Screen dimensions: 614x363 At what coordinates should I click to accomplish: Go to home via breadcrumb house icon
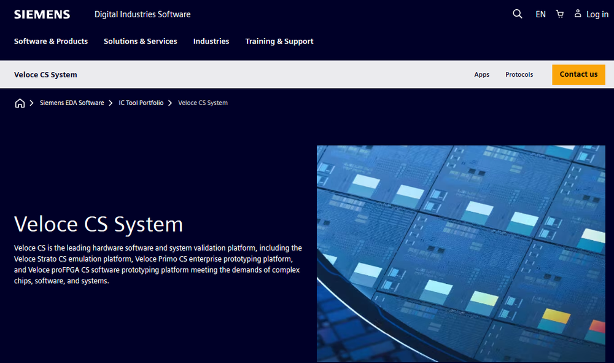pos(20,103)
